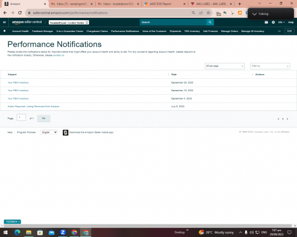
Task: Open Account Health in nav bar
Action: pyautogui.click(x=20, y=31)
